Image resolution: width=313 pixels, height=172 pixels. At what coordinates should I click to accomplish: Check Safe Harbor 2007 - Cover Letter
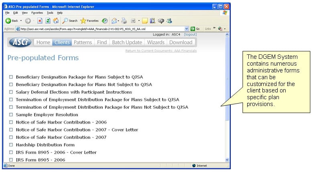point(11,130)
